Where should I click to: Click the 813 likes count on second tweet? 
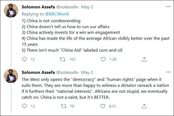tap(112, 106)
